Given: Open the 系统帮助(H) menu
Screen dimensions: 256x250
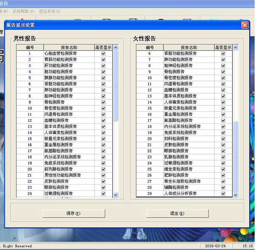Looking at the screenshot, I should [23, 11].
